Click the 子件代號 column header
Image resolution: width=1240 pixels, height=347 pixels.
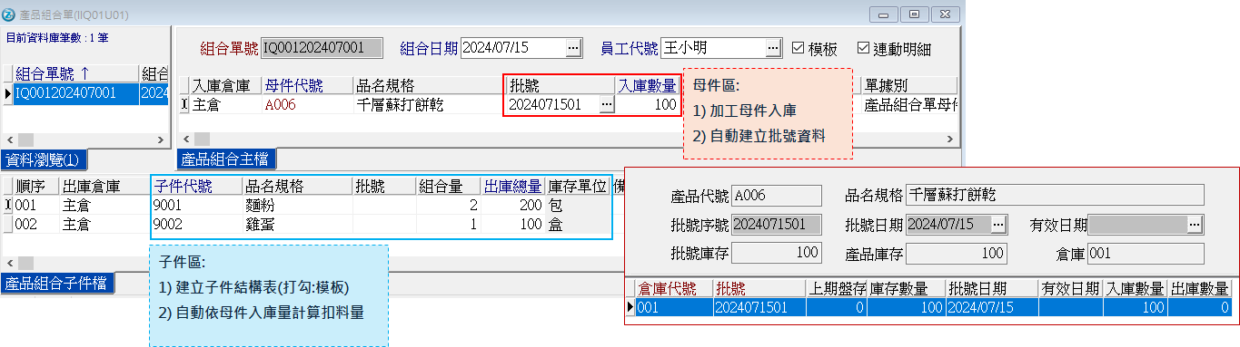(195, 187)
